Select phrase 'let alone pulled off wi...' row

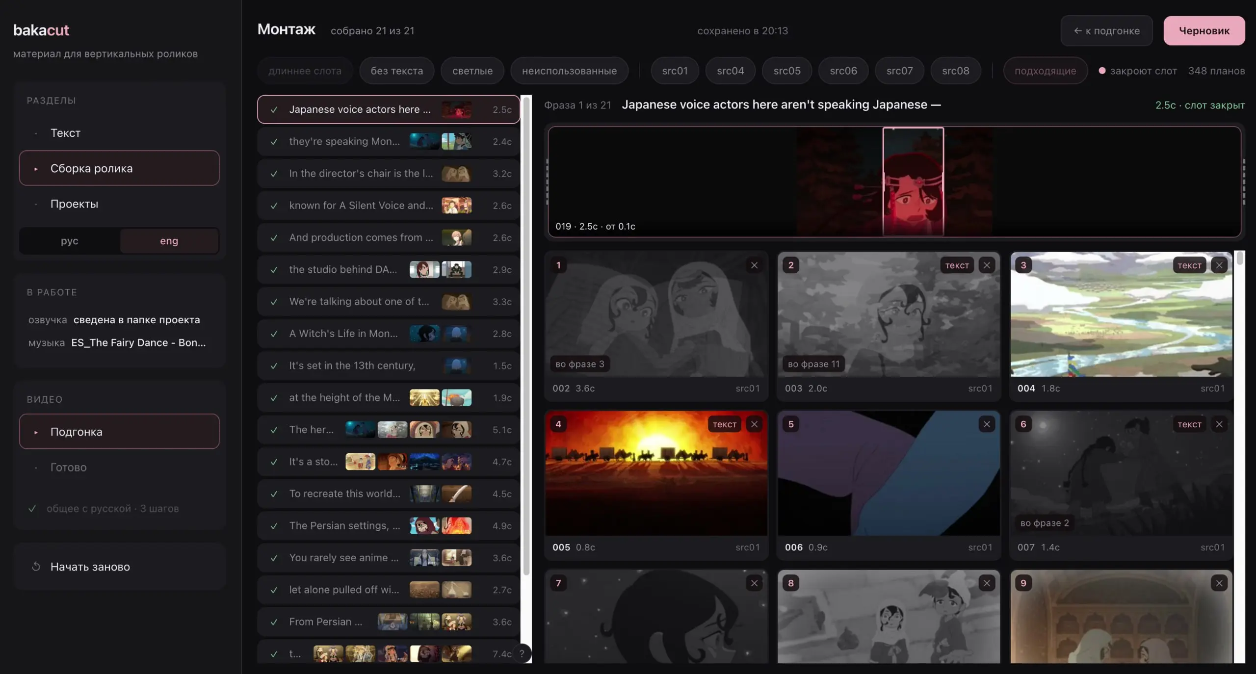(x=389, y=590)
